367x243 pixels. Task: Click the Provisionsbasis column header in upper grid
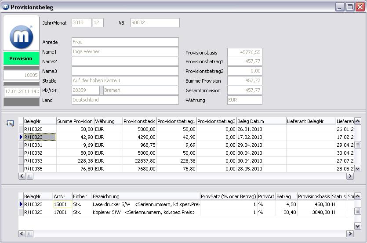139,121
